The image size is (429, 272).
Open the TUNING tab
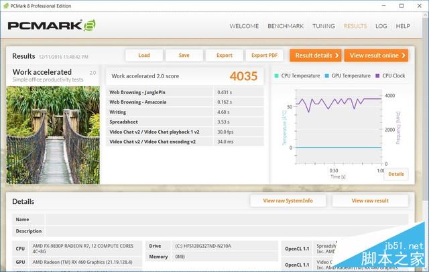[323, 26]
